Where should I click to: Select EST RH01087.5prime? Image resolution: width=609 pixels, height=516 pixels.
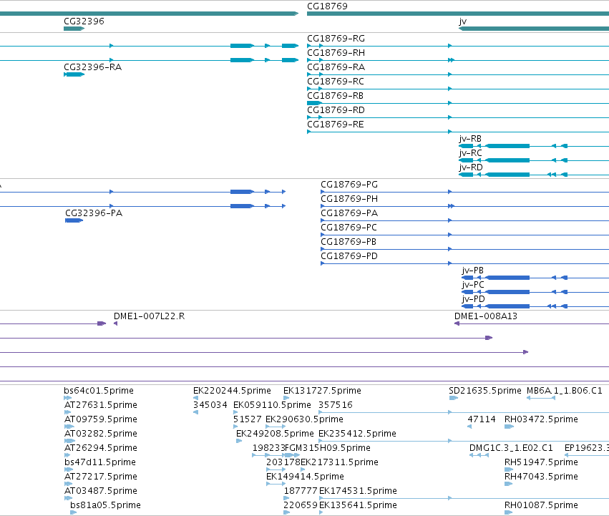(x=541, y=505)
